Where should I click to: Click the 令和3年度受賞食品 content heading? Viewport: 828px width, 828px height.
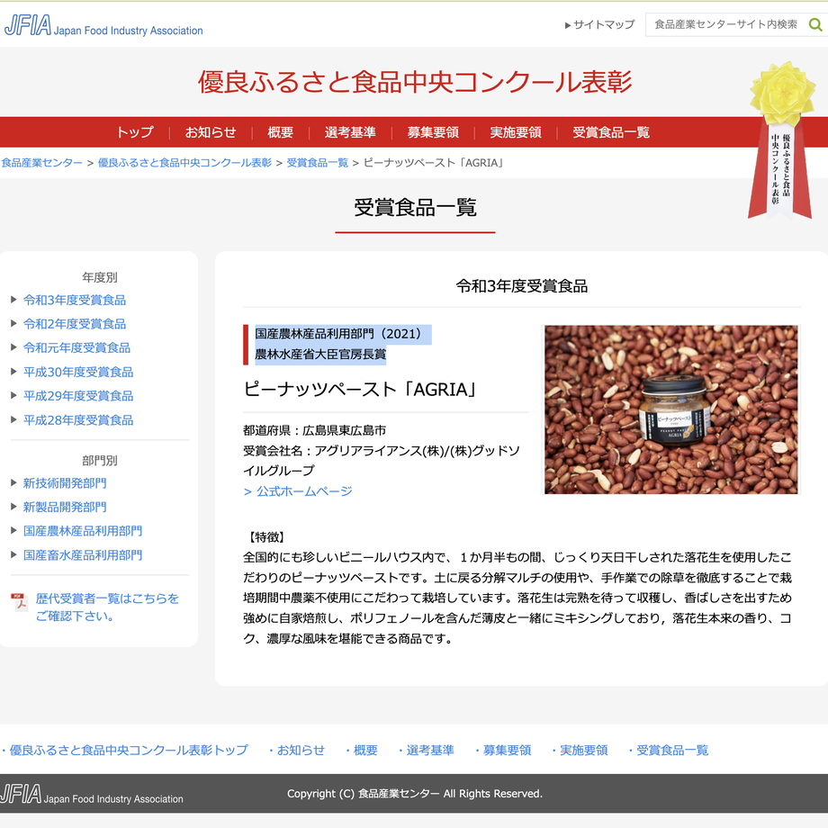tap(522, 285)
